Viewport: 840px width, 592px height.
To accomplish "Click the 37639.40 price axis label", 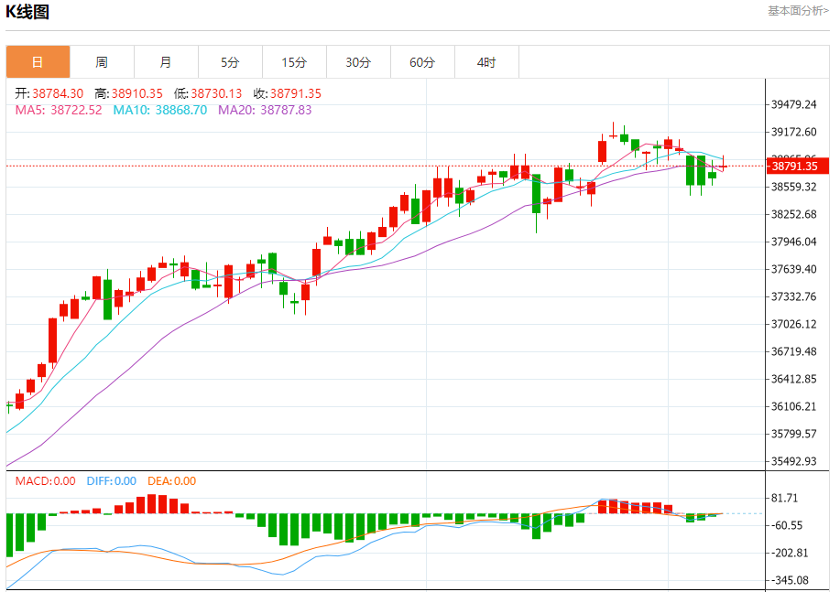I will pos(794,269).
